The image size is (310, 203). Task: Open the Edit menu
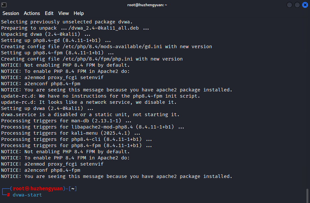click(x=49, y=13)
